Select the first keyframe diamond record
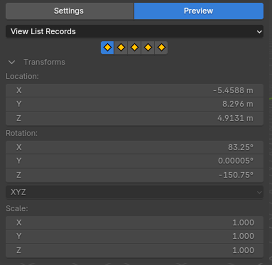272x265 pixels. pyautogui.click(x=107, y=47)
